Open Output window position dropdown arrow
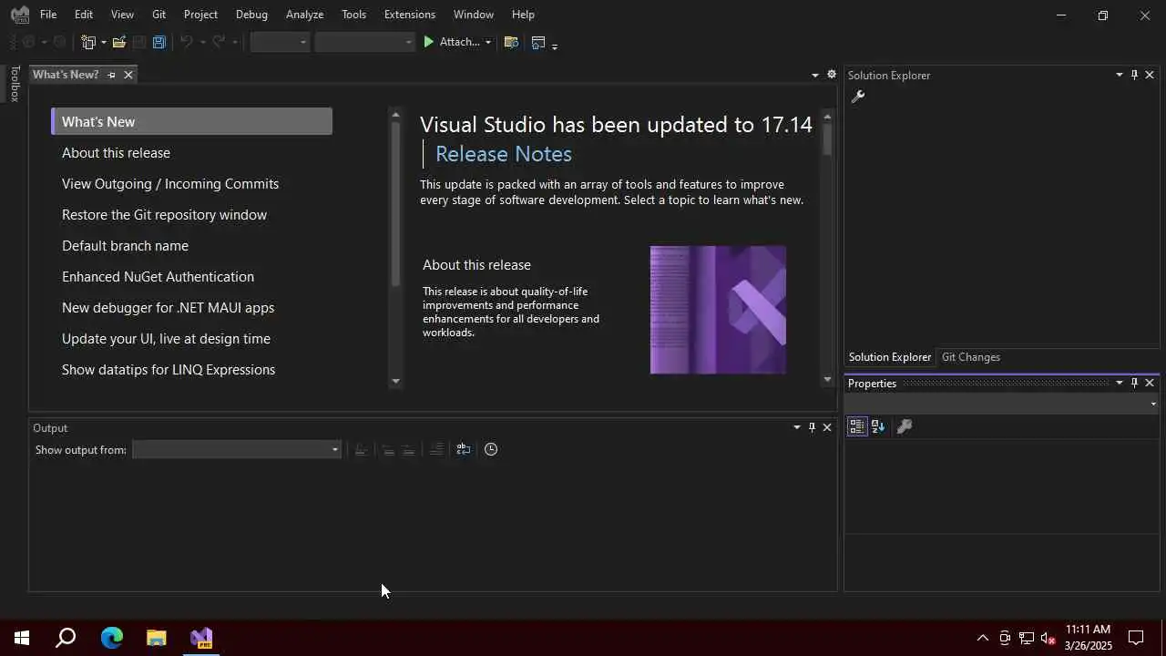Image resolution: width=1166 pixels, height=656 pixels. (x=797, y=427)
